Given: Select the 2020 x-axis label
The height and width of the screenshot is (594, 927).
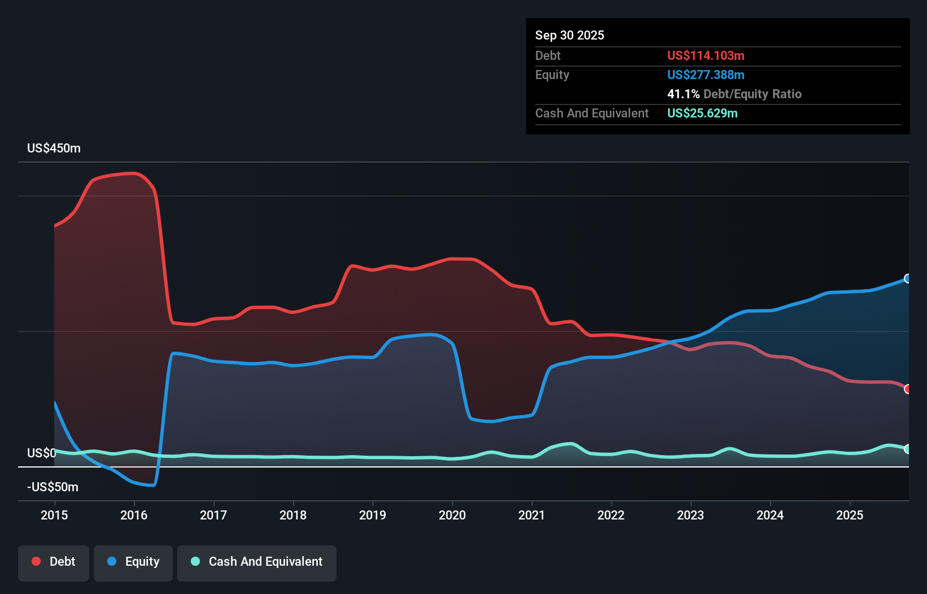Looking at the screenshot, I should (452, 515).
